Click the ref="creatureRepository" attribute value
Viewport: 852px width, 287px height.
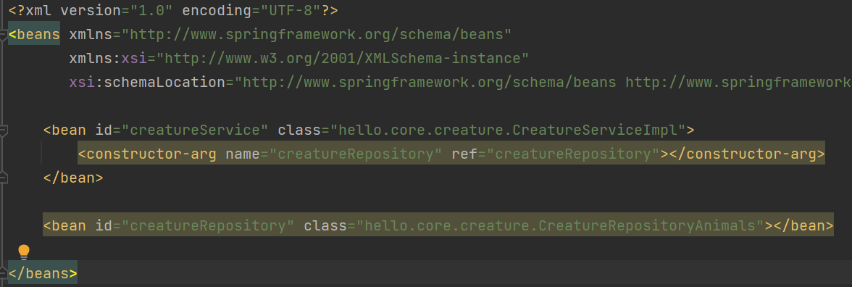click(x=573, y=154)
